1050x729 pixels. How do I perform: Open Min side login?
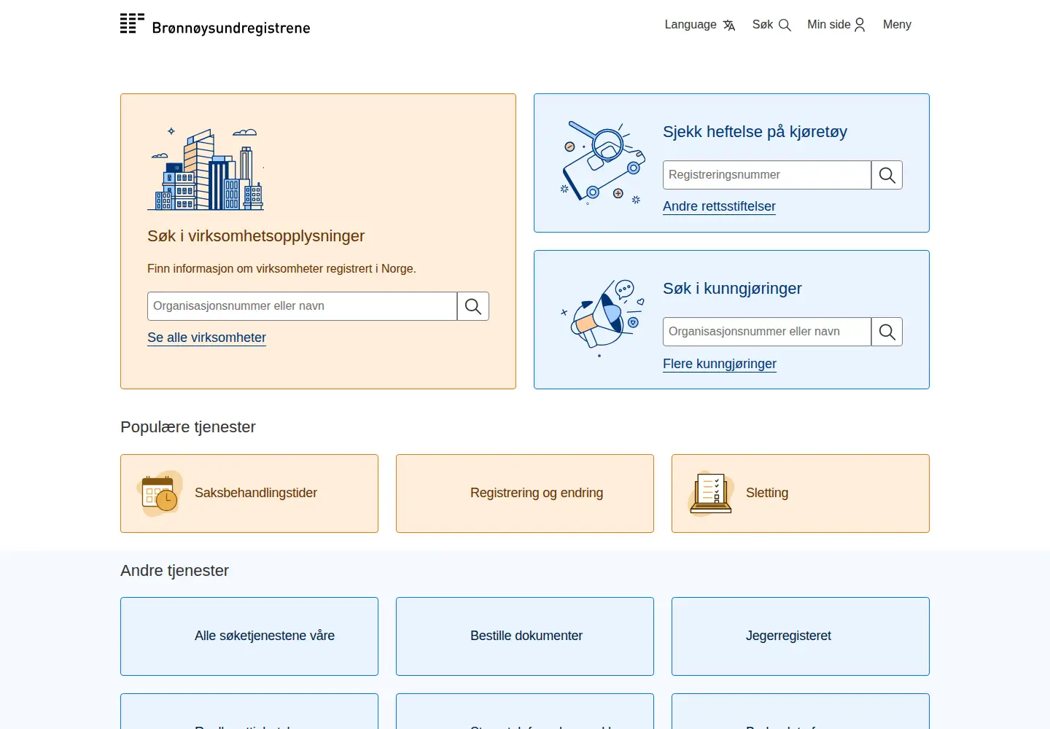836,25
